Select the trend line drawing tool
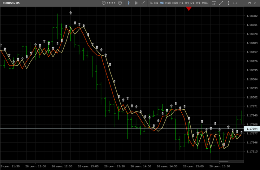Screen dimensions: 260x170 click(x=221, y=3)
